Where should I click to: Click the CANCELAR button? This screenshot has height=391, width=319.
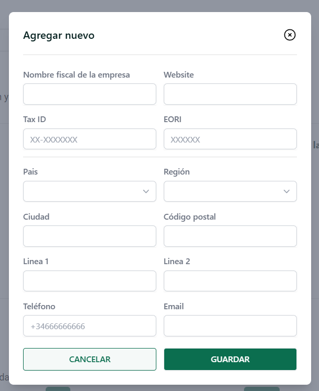click(90, 359)
